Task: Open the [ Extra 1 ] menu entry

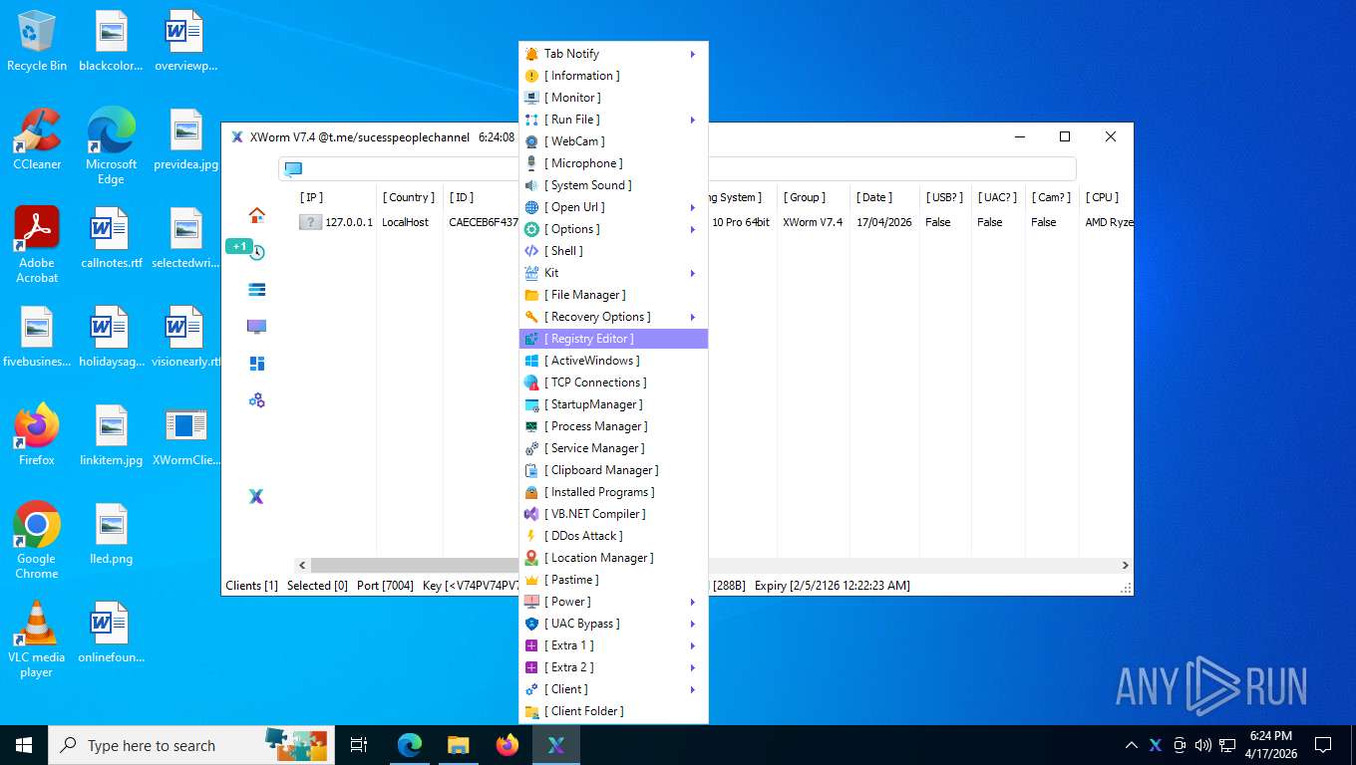Action: (613, 645)
